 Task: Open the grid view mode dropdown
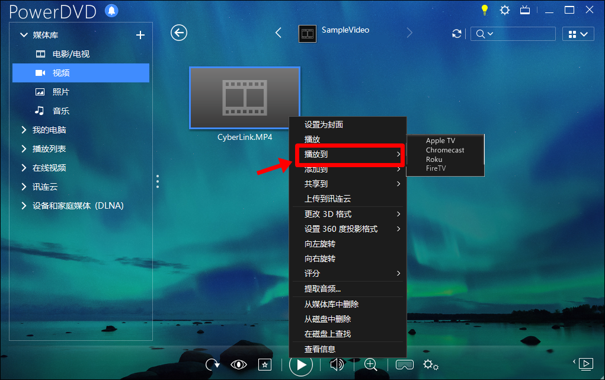[x=578, y=34]
